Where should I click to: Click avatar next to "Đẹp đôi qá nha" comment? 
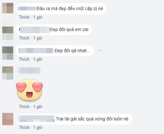8,53
